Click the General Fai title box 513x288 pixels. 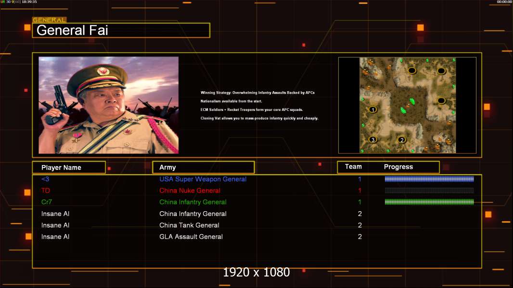pyautogui.click(x=121, y=31)
